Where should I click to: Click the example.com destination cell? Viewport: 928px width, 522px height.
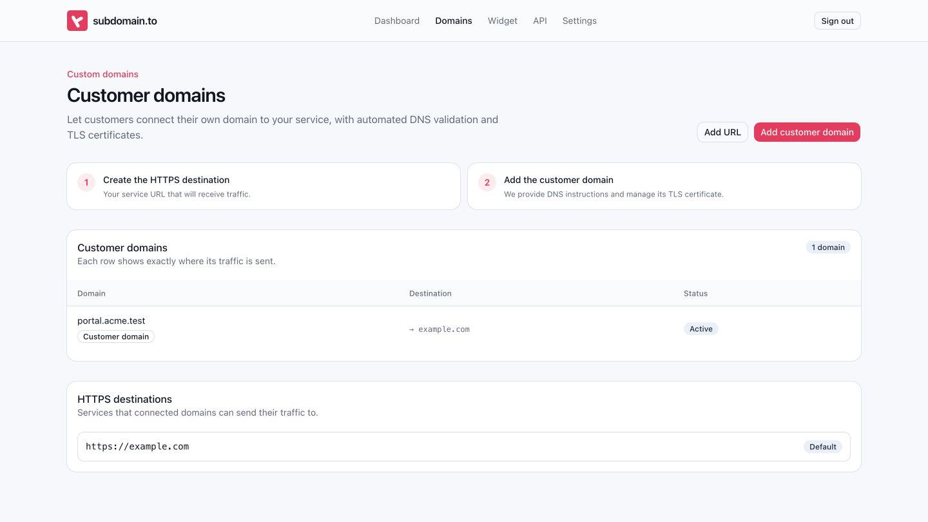[x=440, y=329]
